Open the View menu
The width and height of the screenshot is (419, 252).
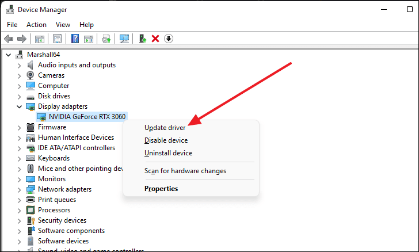tap(63, 25)
